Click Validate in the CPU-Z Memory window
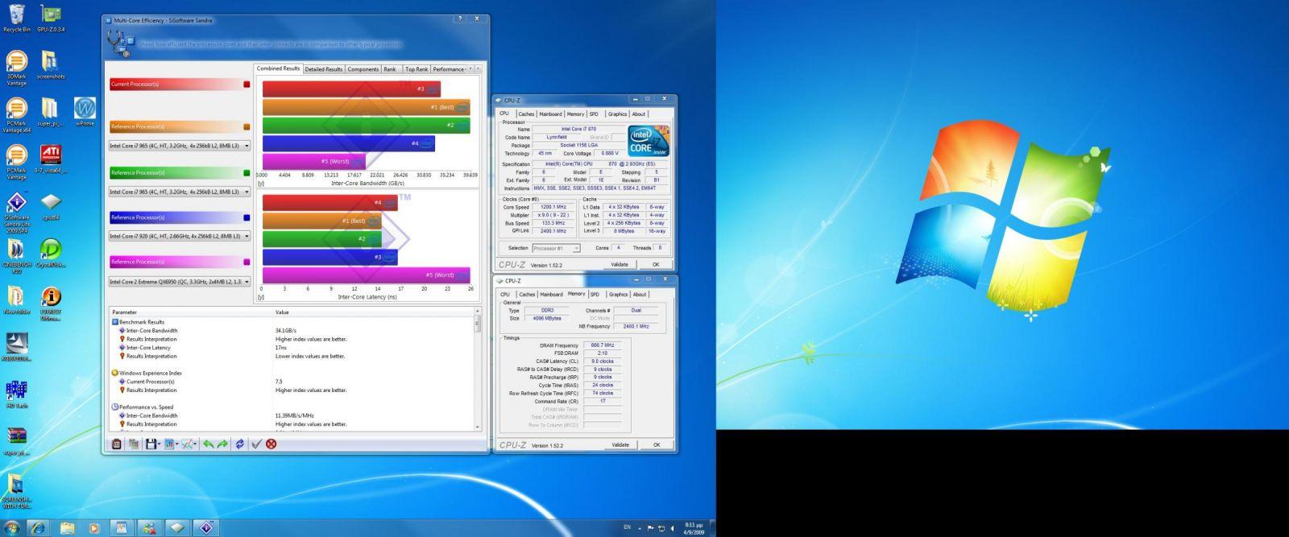The height and width of the screenshot is (537, 1289). 620,444
